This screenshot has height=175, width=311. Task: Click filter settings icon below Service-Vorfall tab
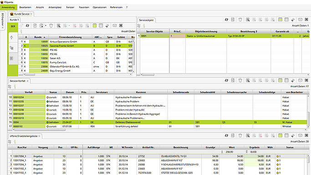(10, 86)
